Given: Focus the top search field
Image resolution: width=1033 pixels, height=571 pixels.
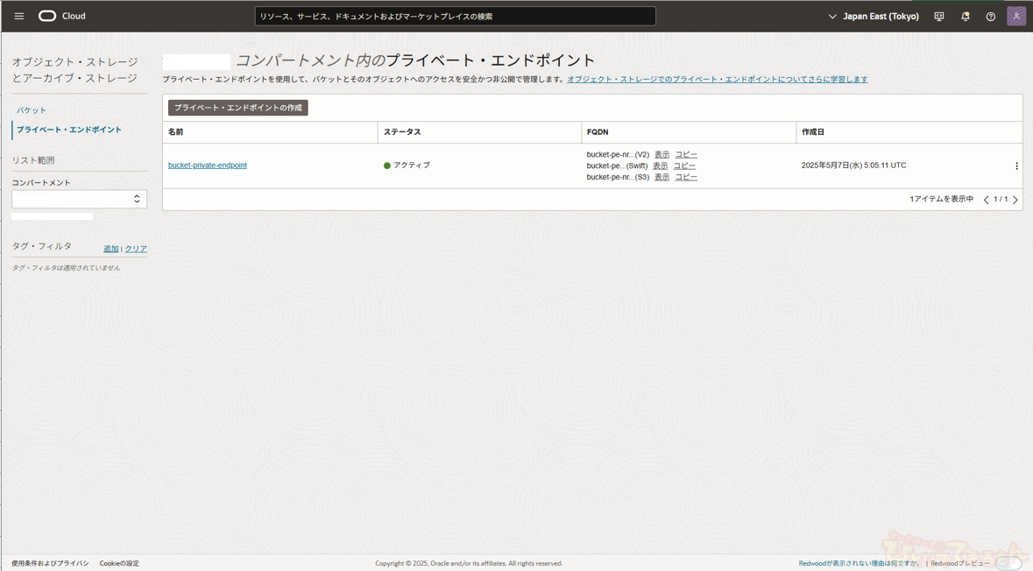Looking at the screenshot, I should (455, 17).
